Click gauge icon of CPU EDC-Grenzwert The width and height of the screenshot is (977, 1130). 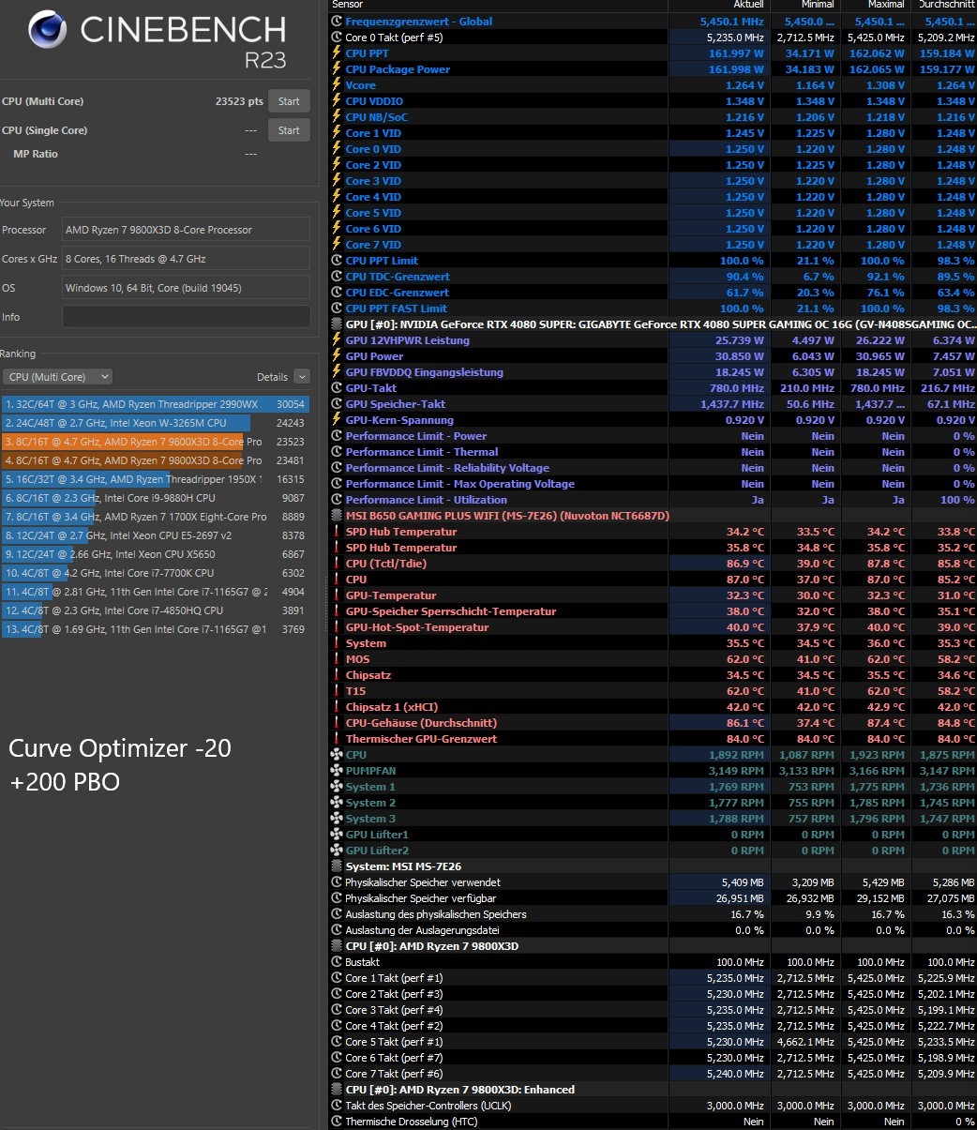(338, 293)
